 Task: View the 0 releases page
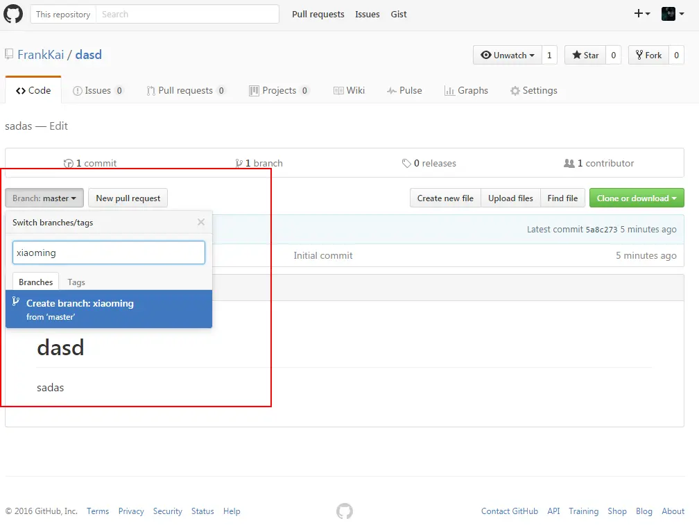429,163
